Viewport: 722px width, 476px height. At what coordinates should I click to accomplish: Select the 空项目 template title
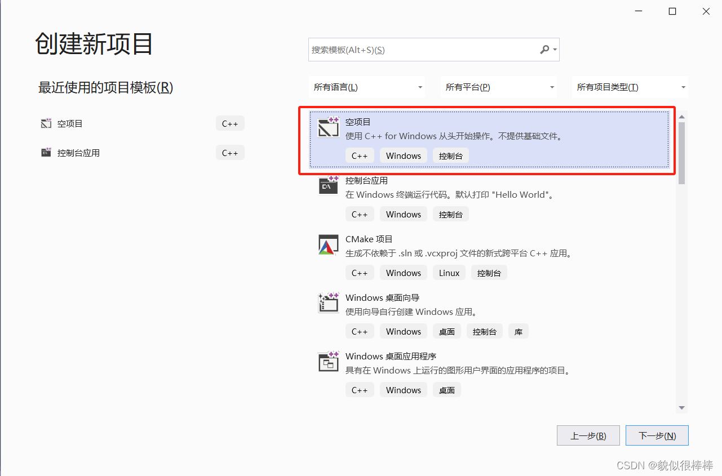pyautogui.click(x=358, y=122)
